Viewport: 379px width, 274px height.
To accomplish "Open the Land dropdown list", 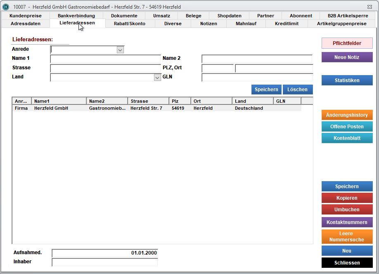I will coord(157,77).
